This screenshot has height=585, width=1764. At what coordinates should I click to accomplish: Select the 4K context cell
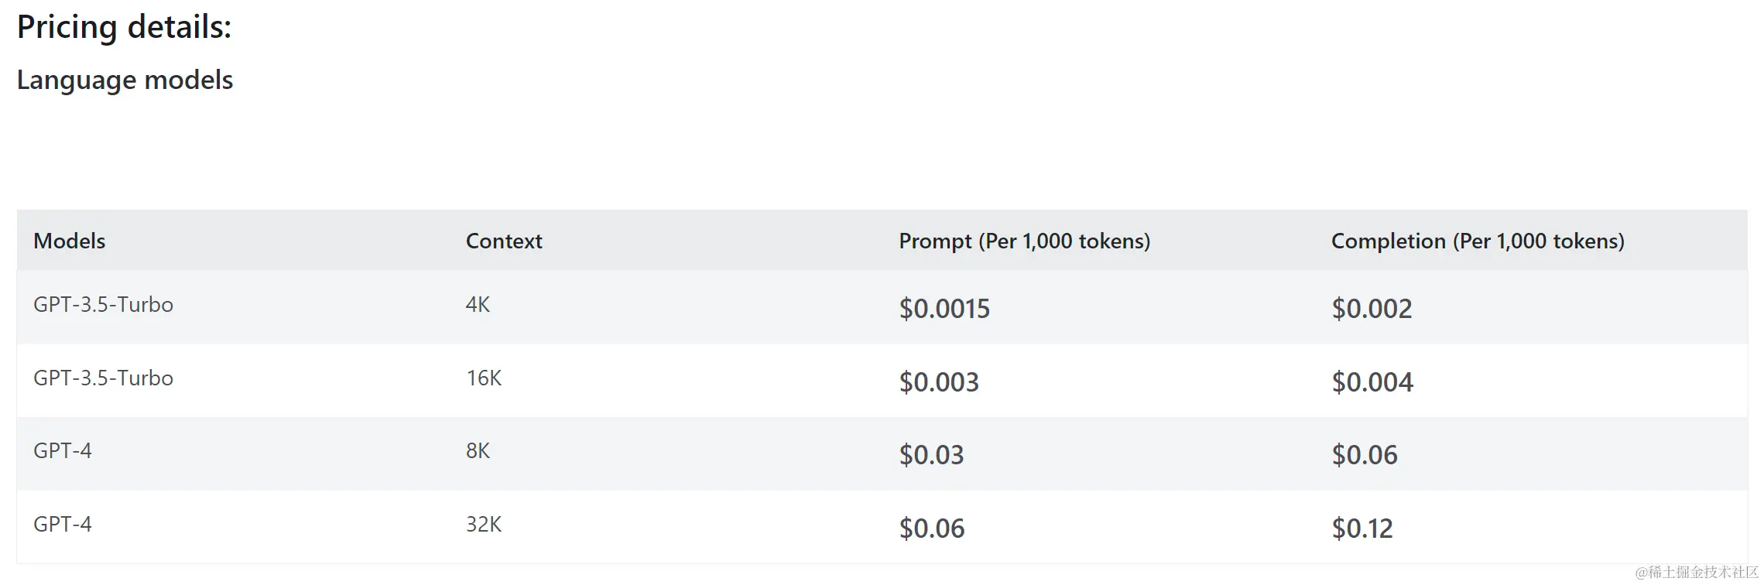pyautogui.click(x=478, y=305)
